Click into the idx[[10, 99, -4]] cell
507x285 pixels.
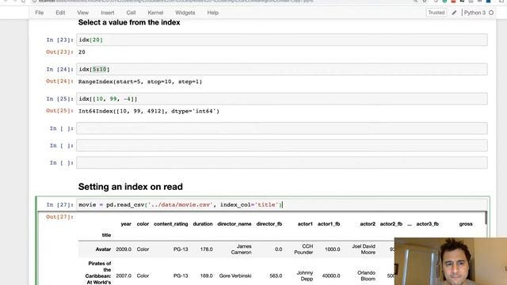[282, 99]
